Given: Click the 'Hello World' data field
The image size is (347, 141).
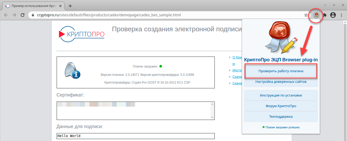Looking at the screenshot, I should [136, 136].
